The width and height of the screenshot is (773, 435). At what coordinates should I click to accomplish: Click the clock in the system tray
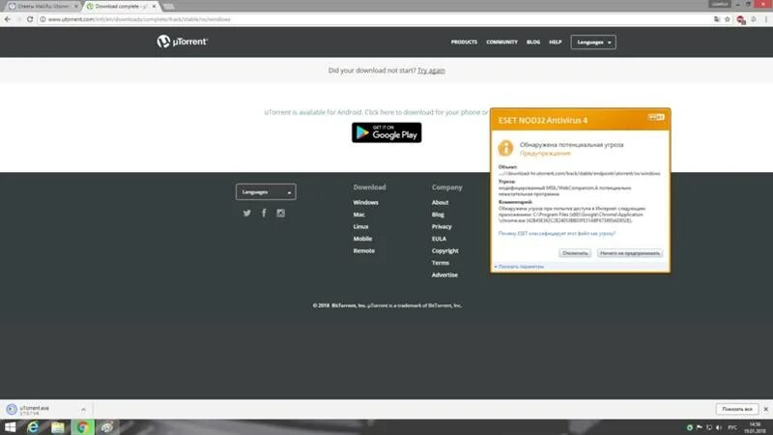(x=755, y=427)
